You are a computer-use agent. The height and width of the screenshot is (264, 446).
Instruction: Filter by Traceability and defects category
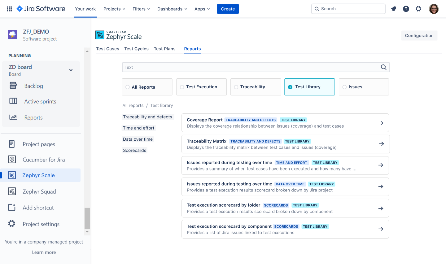coord(147,117)
